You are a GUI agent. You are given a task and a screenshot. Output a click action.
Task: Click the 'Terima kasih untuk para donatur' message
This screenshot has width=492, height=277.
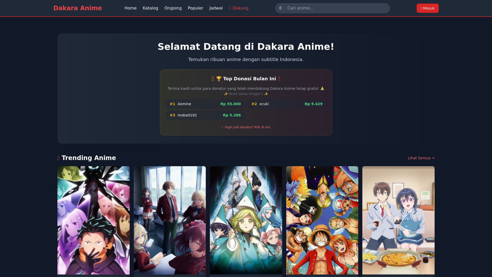coord(246,88)
